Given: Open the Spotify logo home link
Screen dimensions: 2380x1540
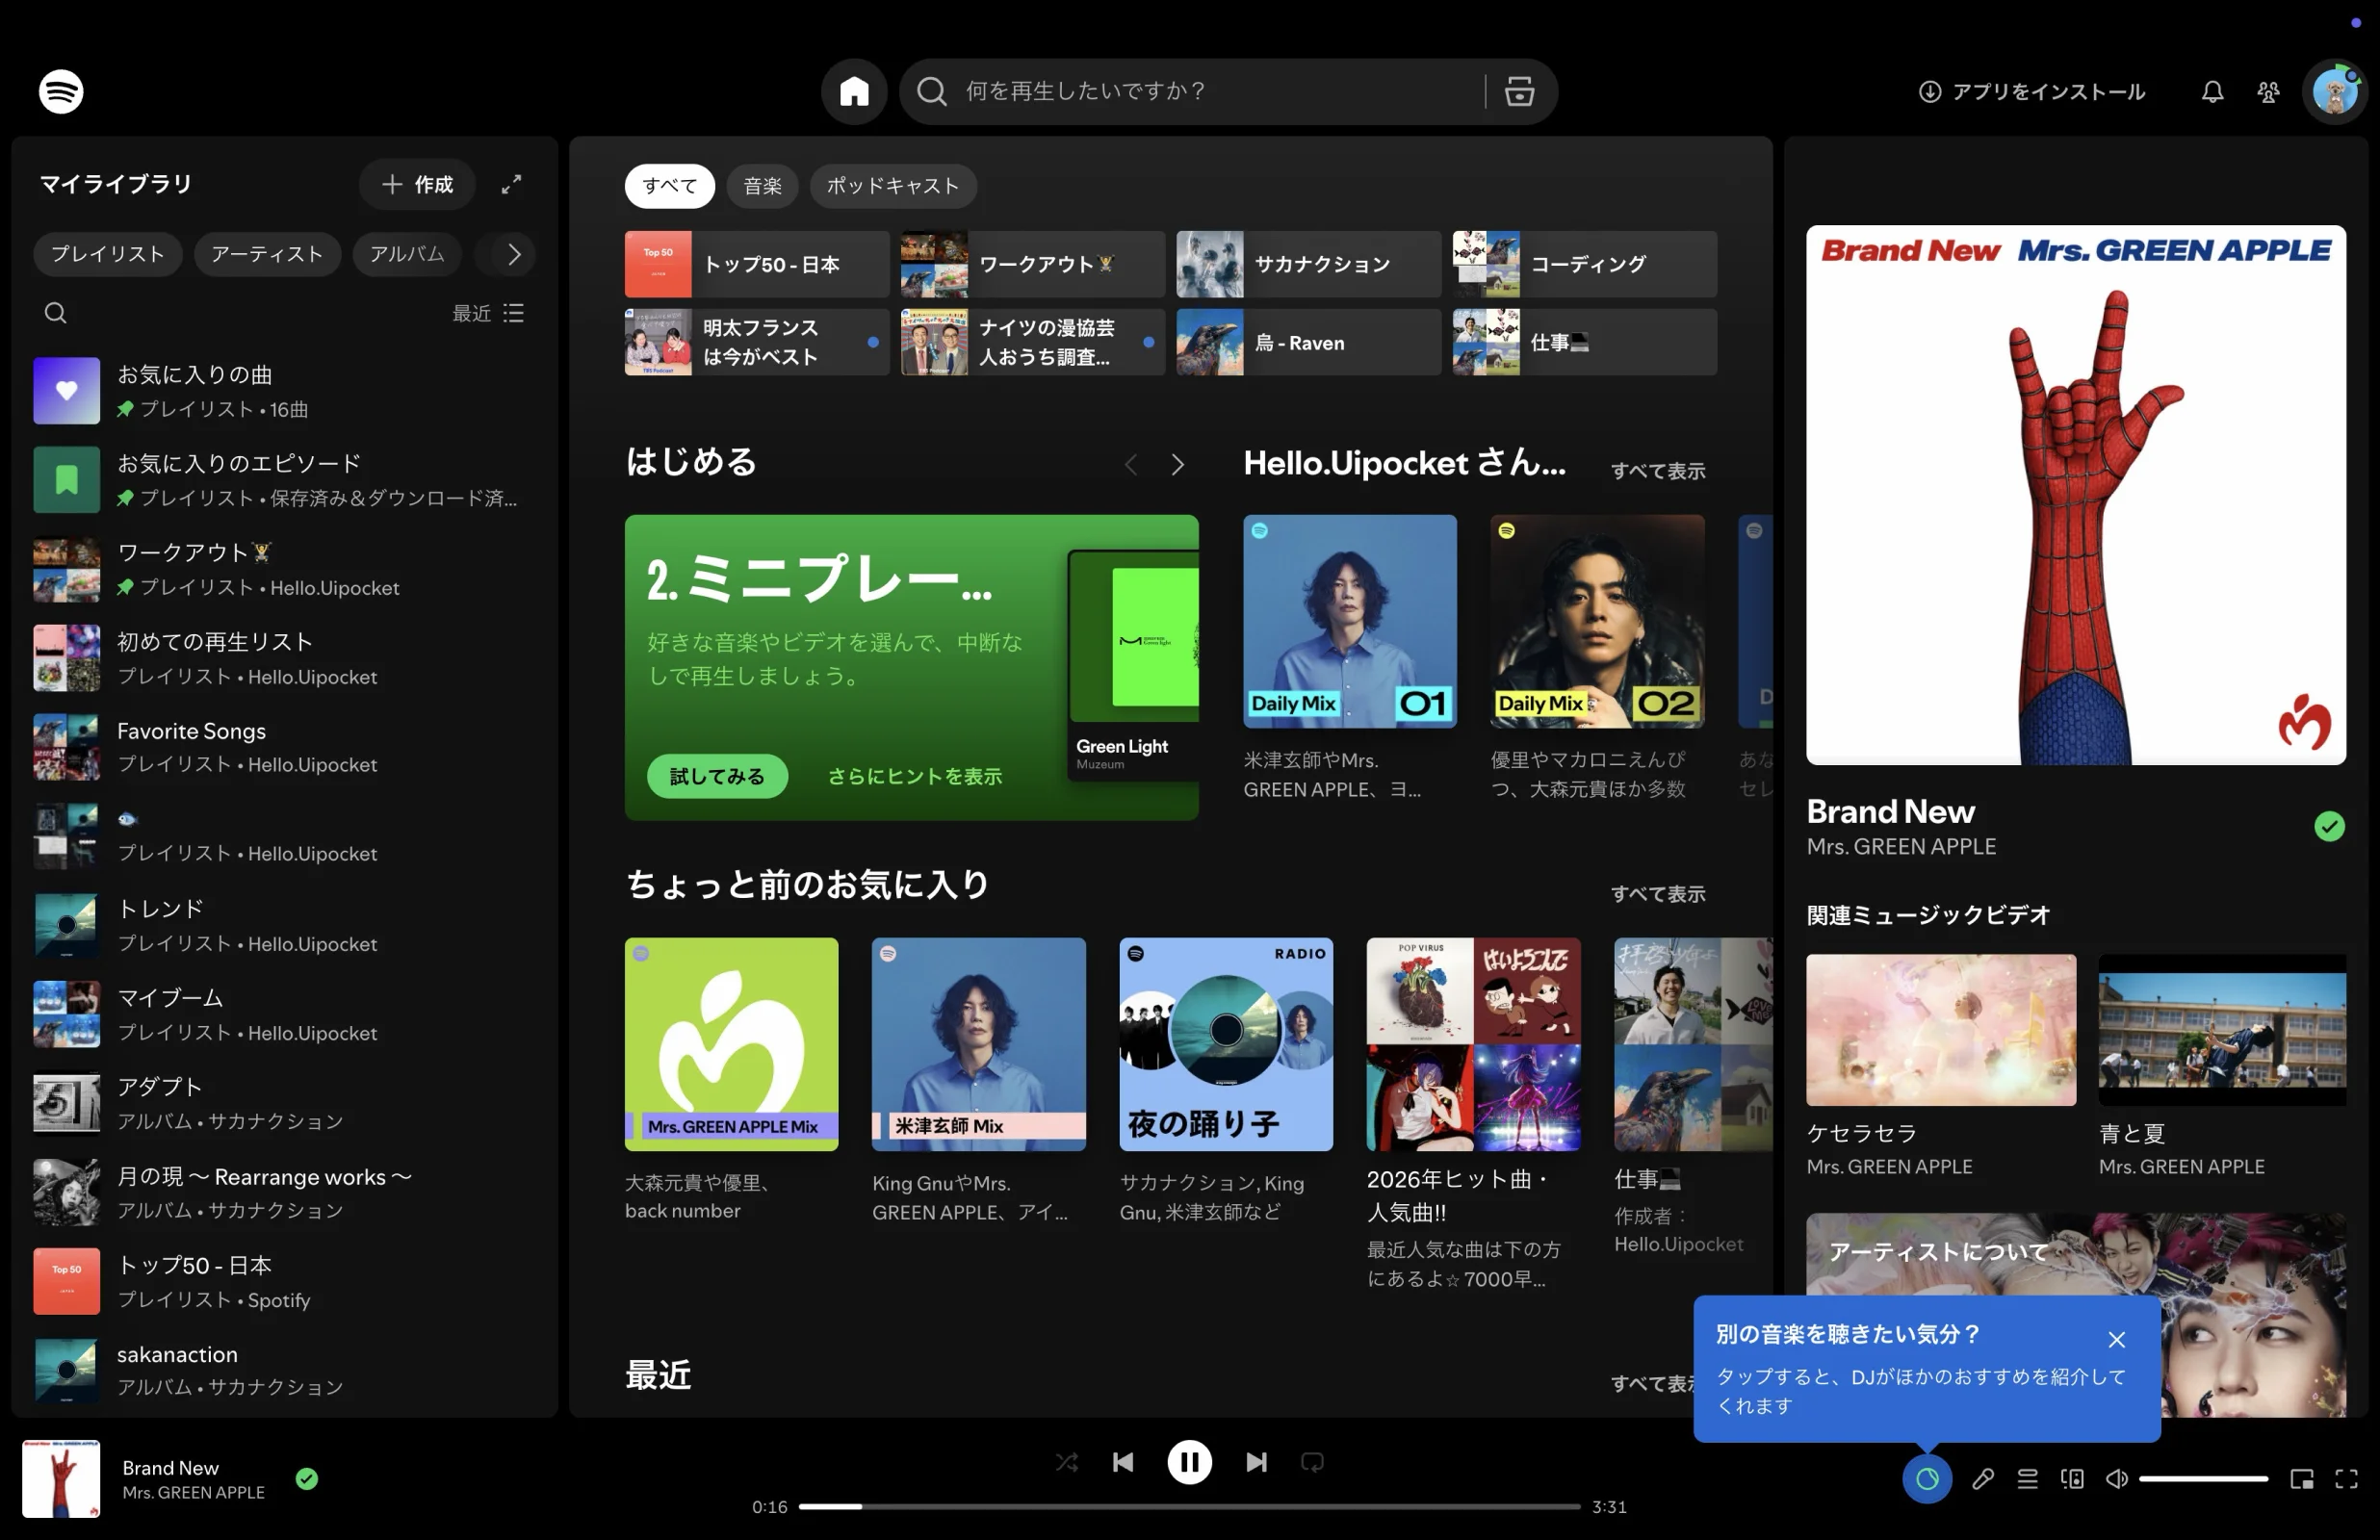Looking at the screenshot, I should 61,91.
